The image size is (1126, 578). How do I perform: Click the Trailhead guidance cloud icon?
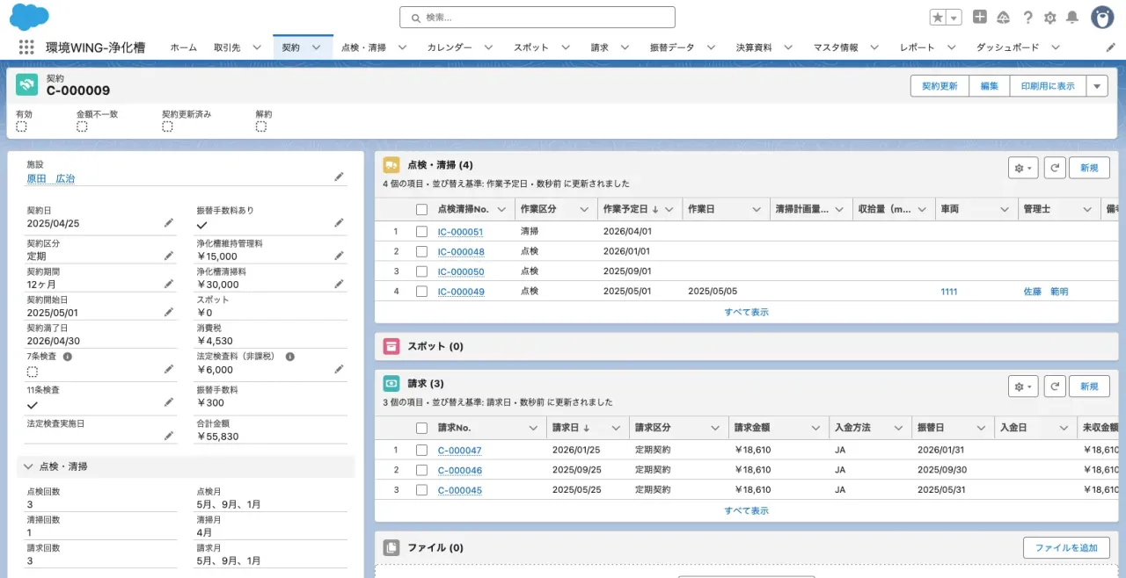1004,18
